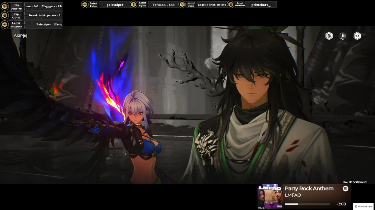
Task: Click the remaining time -3:08
Action: tap(341, 204)
